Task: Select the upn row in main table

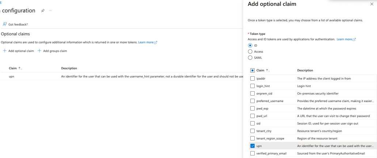Action: pos(12,77)
